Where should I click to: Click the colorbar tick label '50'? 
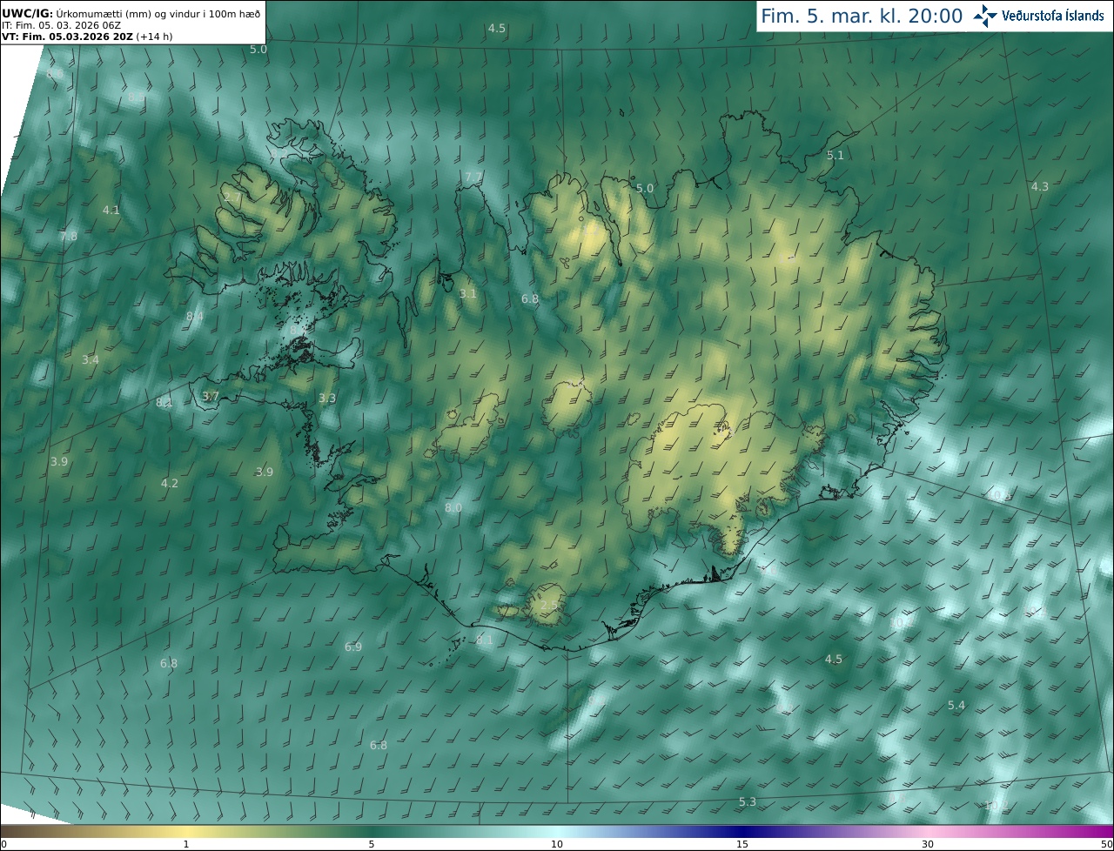[1106, 844]
